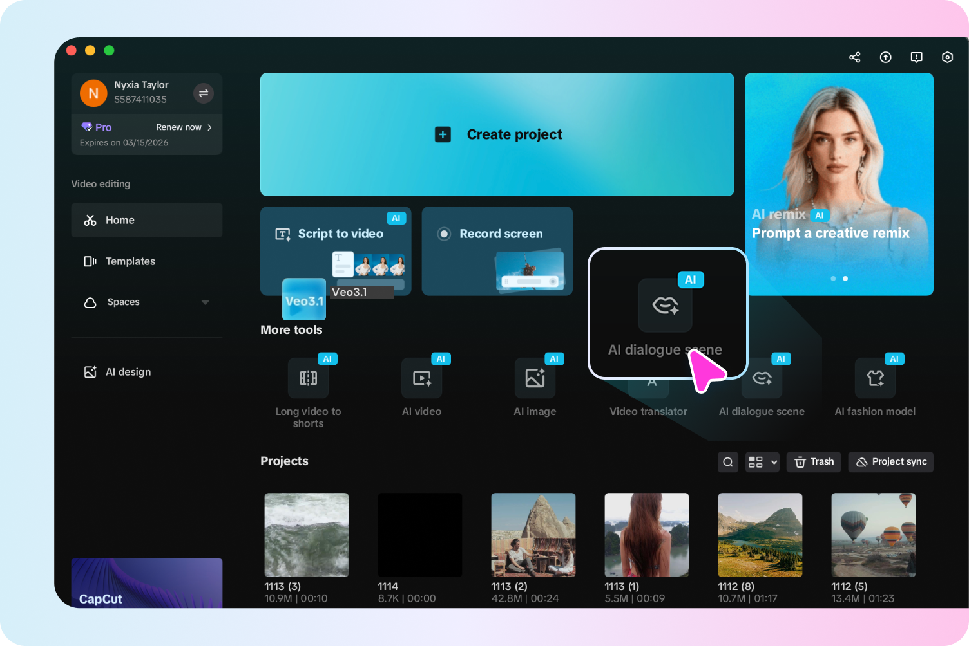Launch the AI fashion model tool

pos(875,378)
